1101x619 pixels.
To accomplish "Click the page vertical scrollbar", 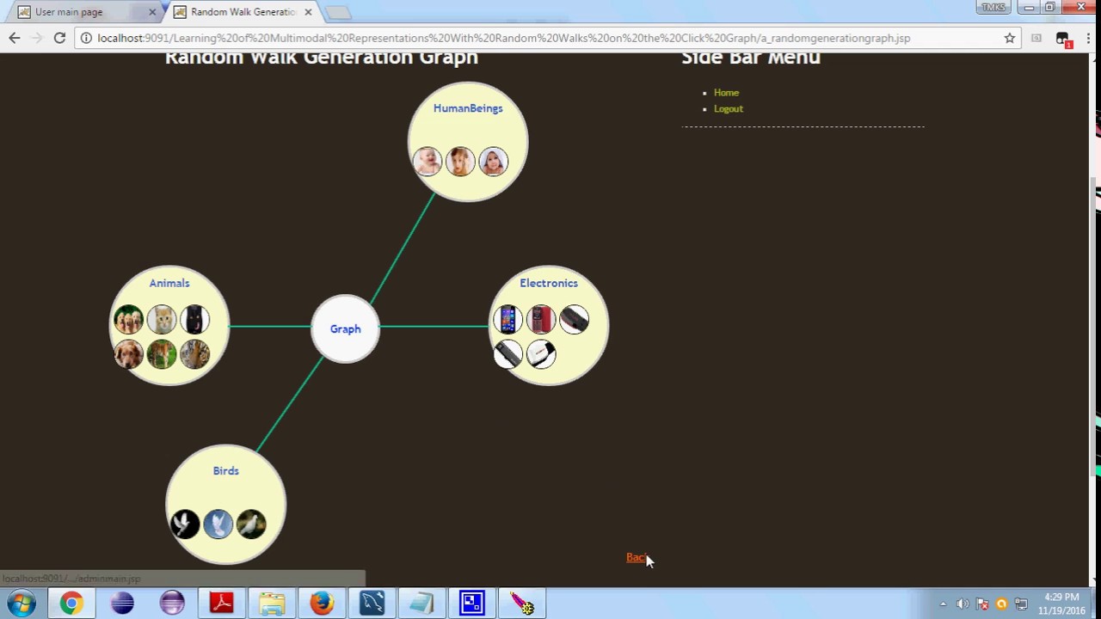I will click(x=1094, y=327).
